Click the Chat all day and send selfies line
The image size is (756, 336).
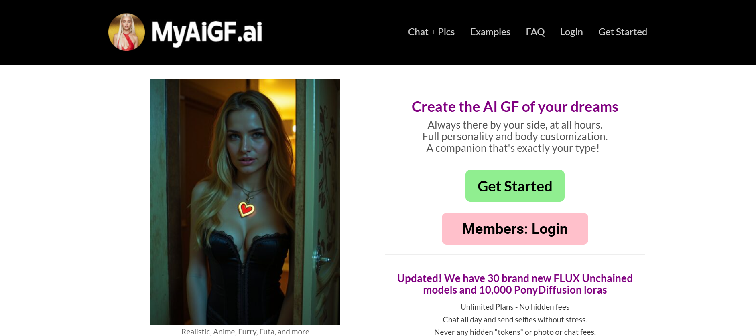coord(515,320)
